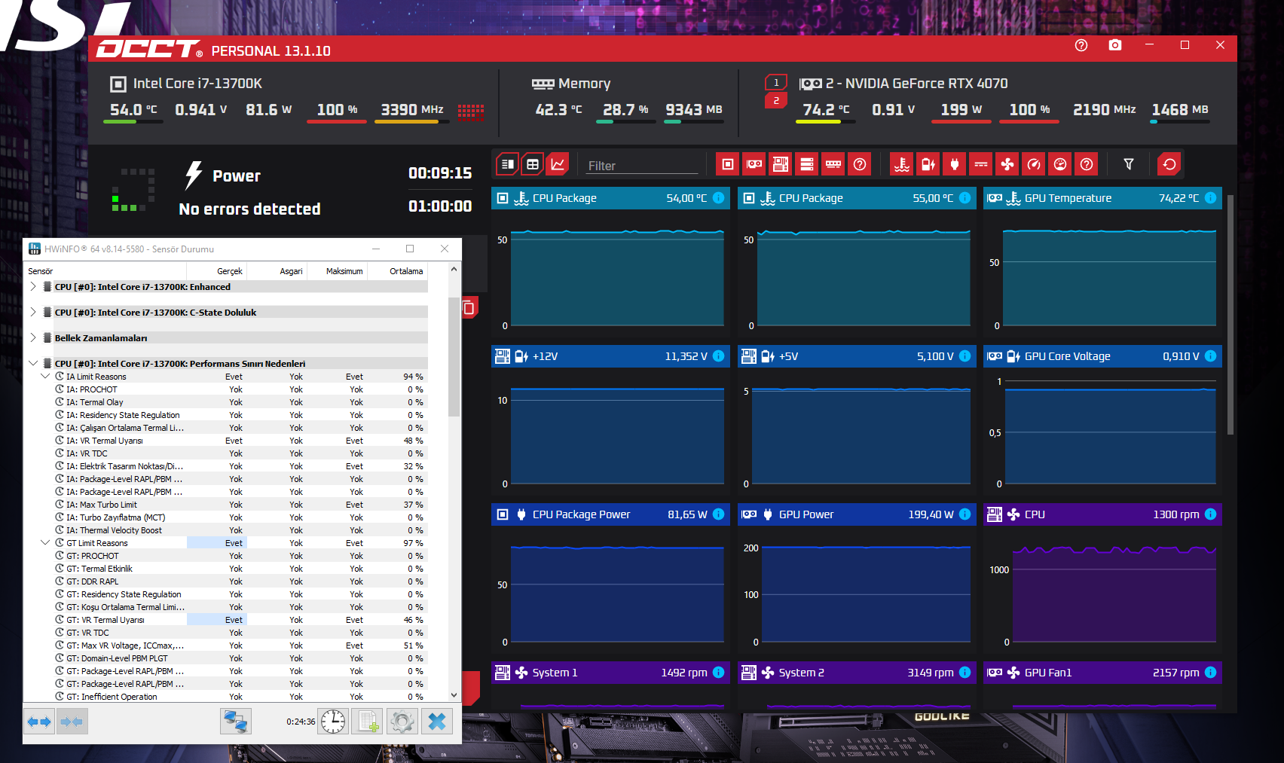Show info for GPU Core Voltage graph
The height and width of the screenshot is (763, 1284).
(1210, 356)
